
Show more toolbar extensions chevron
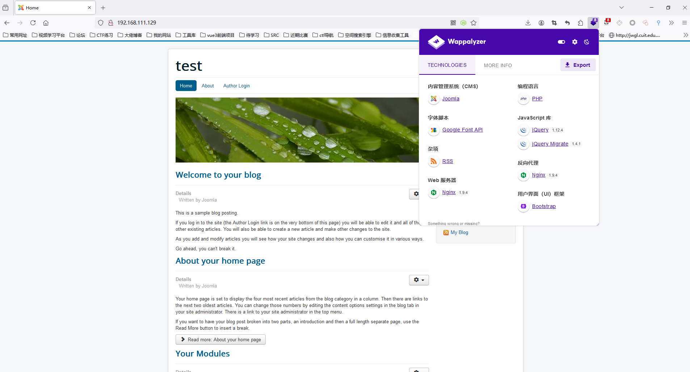pyautogui.click(x=671, y=23)
